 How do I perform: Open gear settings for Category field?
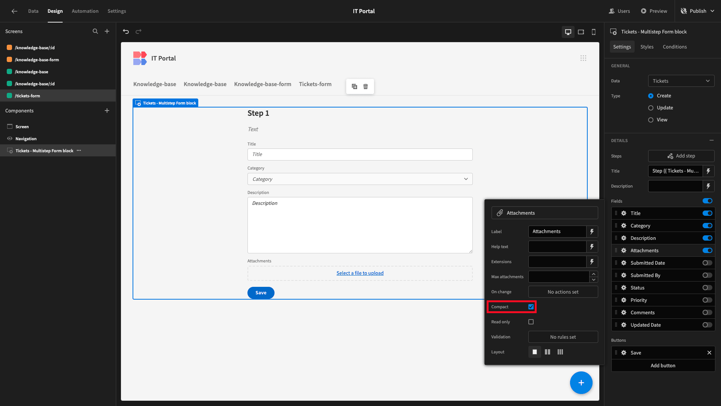(624, 226)
